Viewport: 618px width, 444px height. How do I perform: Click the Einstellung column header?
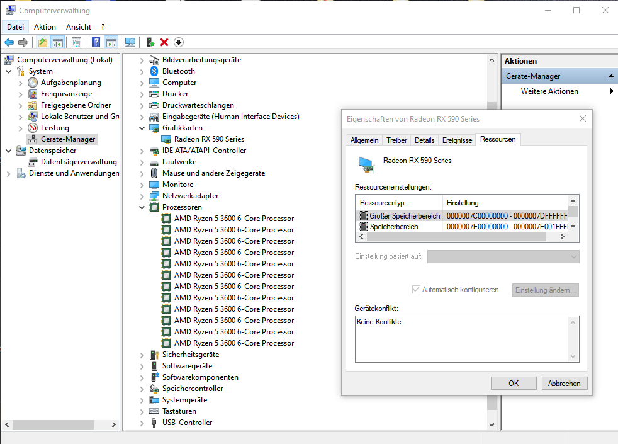505,203
